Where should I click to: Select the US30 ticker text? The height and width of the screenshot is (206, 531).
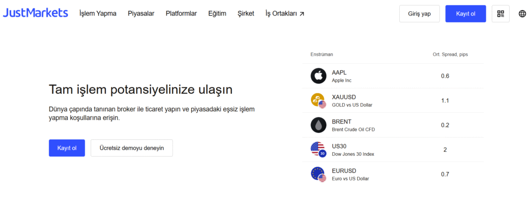[x=339, y=146]
